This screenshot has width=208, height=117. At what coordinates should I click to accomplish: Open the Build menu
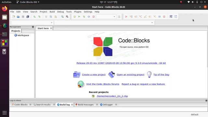coord(52,12)
